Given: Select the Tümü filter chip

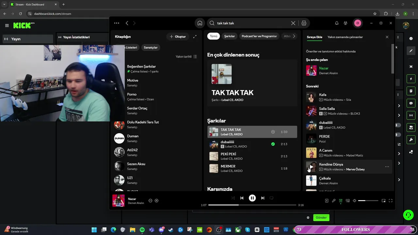Looking at the screenshot, I should pyautogui.click(x=214, y=36).
